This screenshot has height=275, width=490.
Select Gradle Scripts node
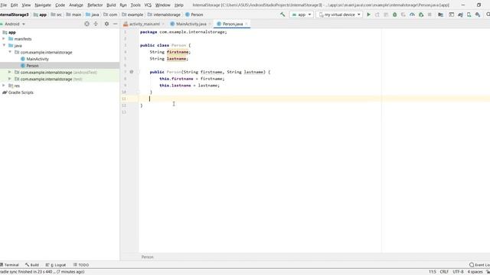[18, 92]
